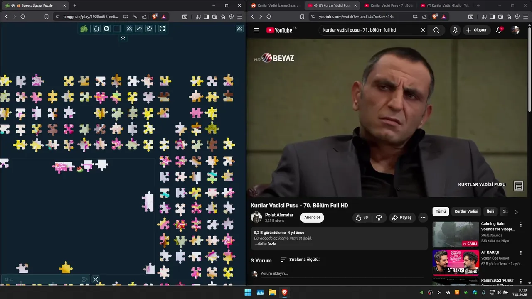Image resolution: width=532 pixels, height=299 pixels.
Task: Open the YouTube guide hamburger menu
Action: [256, 30]
